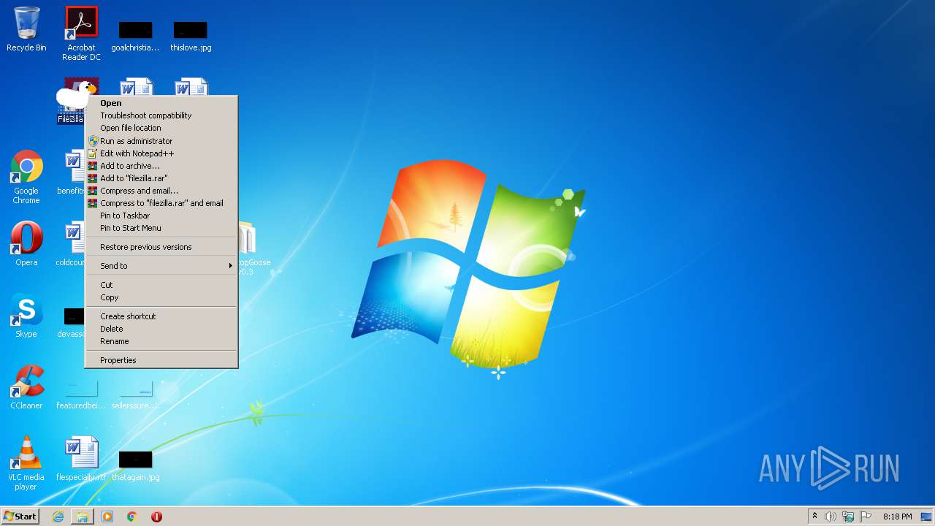Select the Google Chrome desktop shortcut
The width and height of the screenshot is (935, 526).
coord(26,177)
